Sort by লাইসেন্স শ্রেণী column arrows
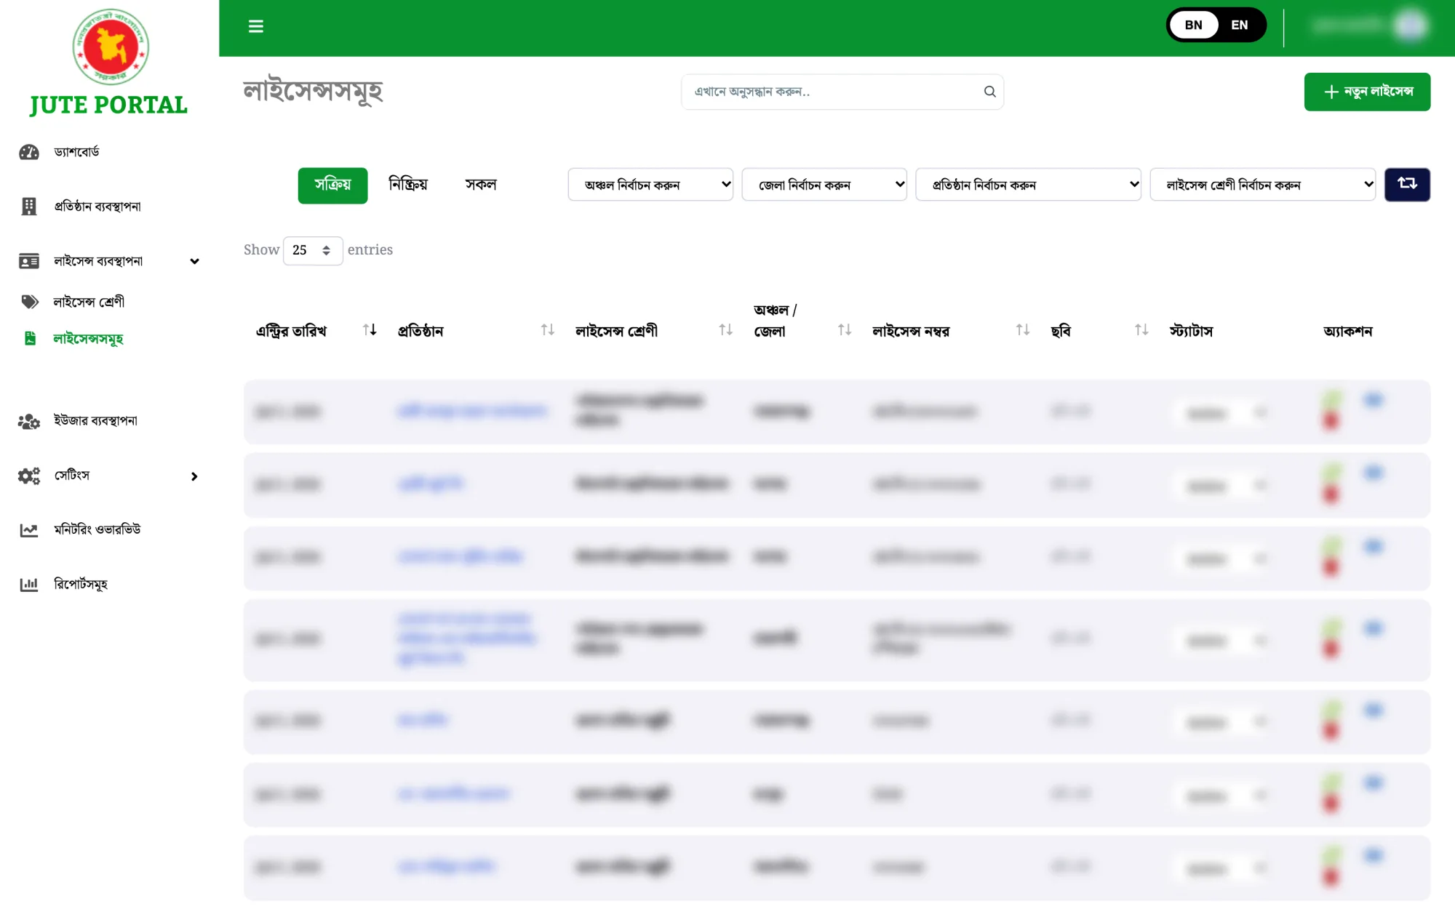The width and height of the screenshot is (1455, 909). coord(725,330)
